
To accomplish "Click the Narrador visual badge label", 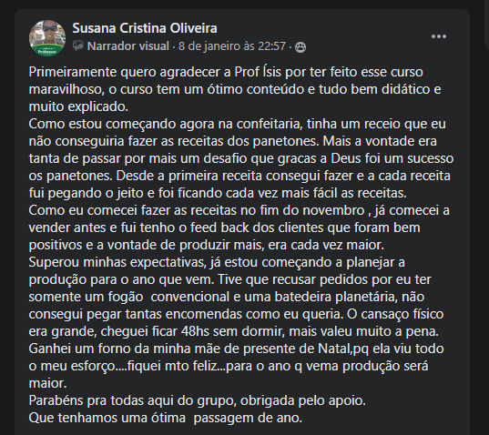I will coord(128,46).
